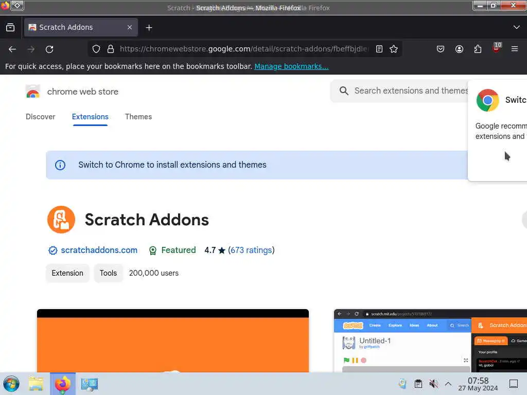Viewport: 527px width, 395px height.
Task: Click the chrome web store title text
Action: pyautogui.click(x=83, y=92)
